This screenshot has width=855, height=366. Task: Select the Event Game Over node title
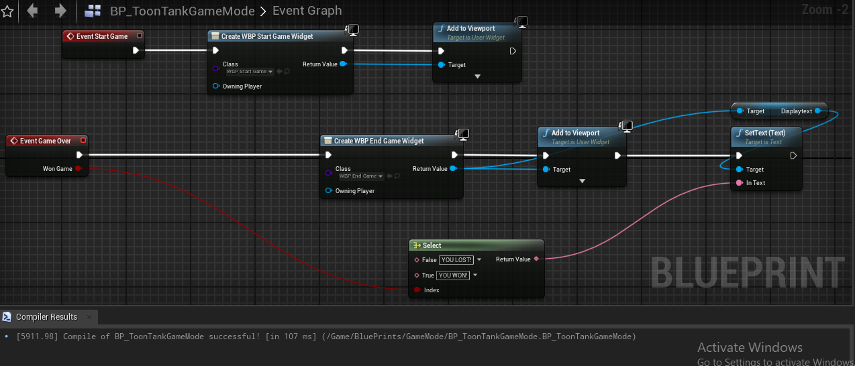[x=46, y=141]
